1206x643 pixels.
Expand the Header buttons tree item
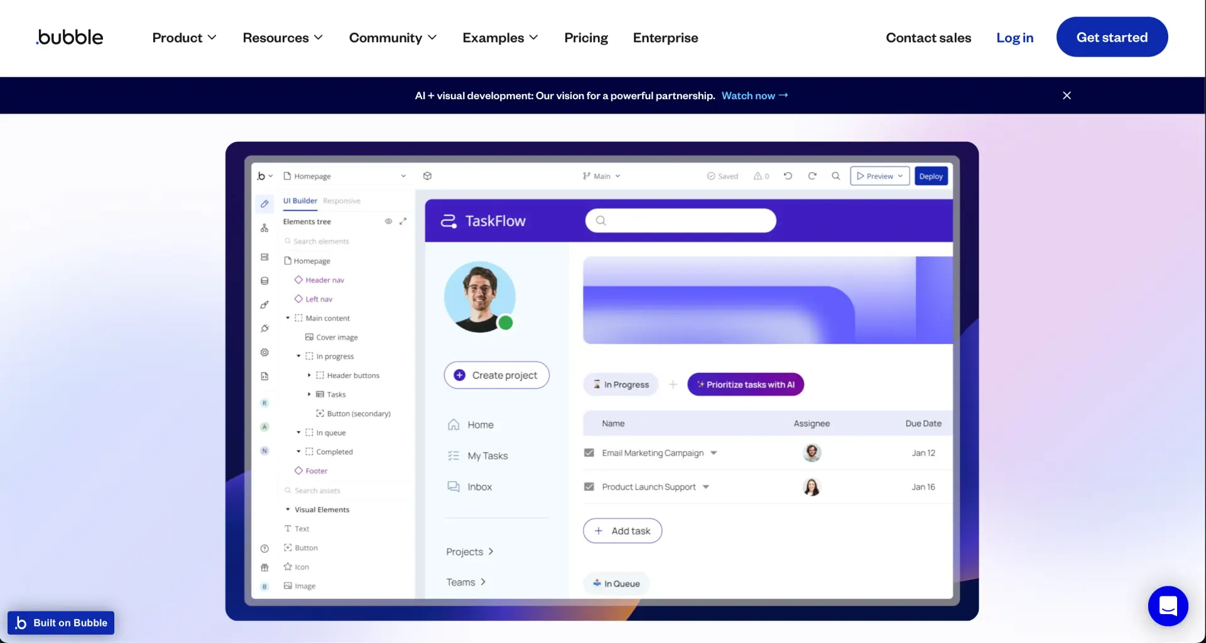[309, 375]
